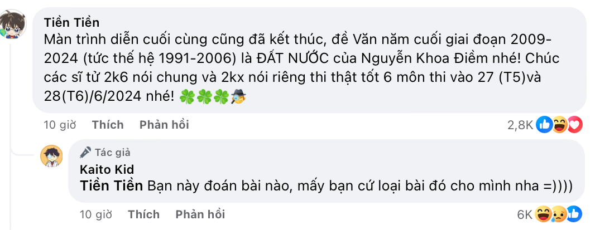Open Tiền Tiền's profile avatar

click(x=12, y=24)
